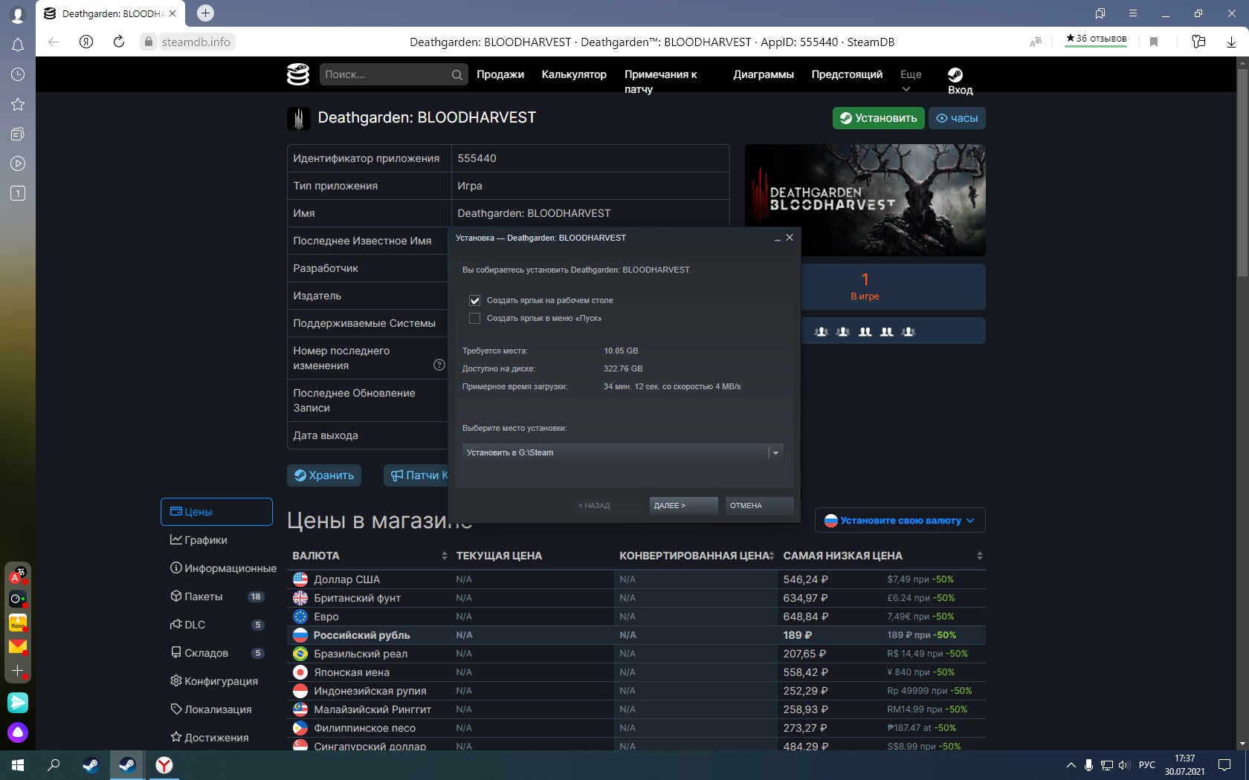Viewport: 1249px width, 780px height.
Task: Expand the Еще menu in SteamDB header
Action: (911, 82)
